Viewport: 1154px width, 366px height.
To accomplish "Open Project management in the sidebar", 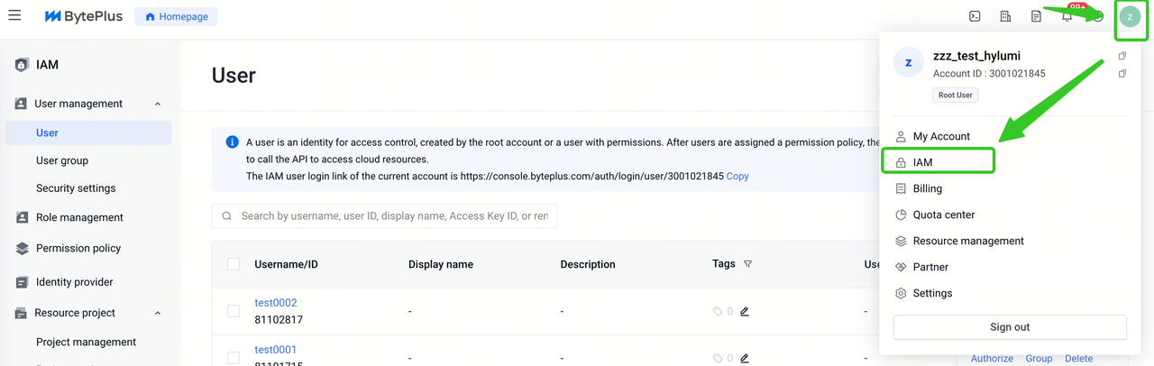I will click(x=88, y=342).
